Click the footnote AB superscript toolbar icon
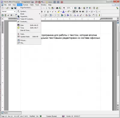This screenshot has height=118, width=120. 8,15
